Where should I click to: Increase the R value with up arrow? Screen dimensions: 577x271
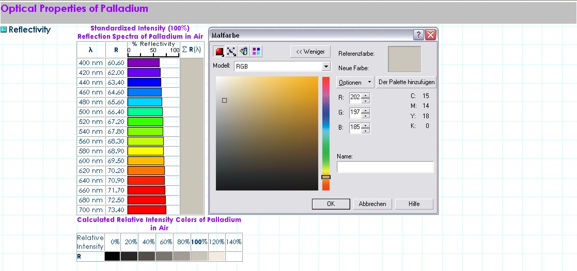pyautogui.click(x=366, y=95)
